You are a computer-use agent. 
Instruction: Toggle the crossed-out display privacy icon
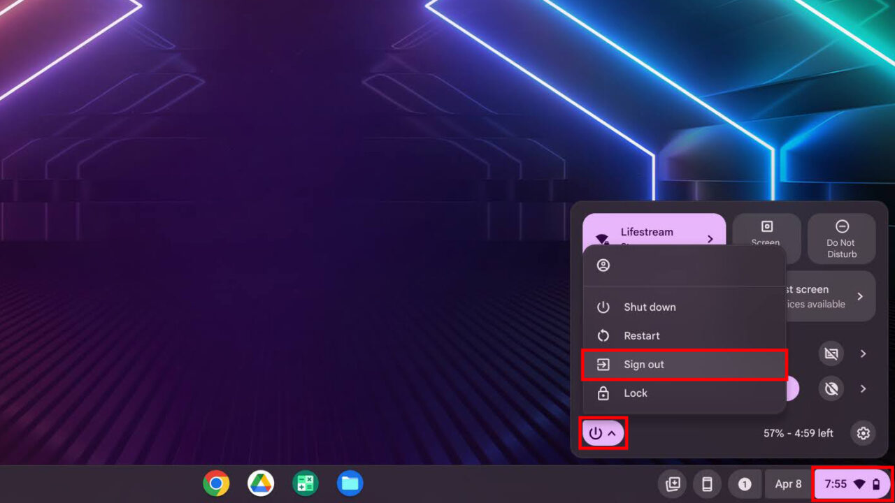831,353
